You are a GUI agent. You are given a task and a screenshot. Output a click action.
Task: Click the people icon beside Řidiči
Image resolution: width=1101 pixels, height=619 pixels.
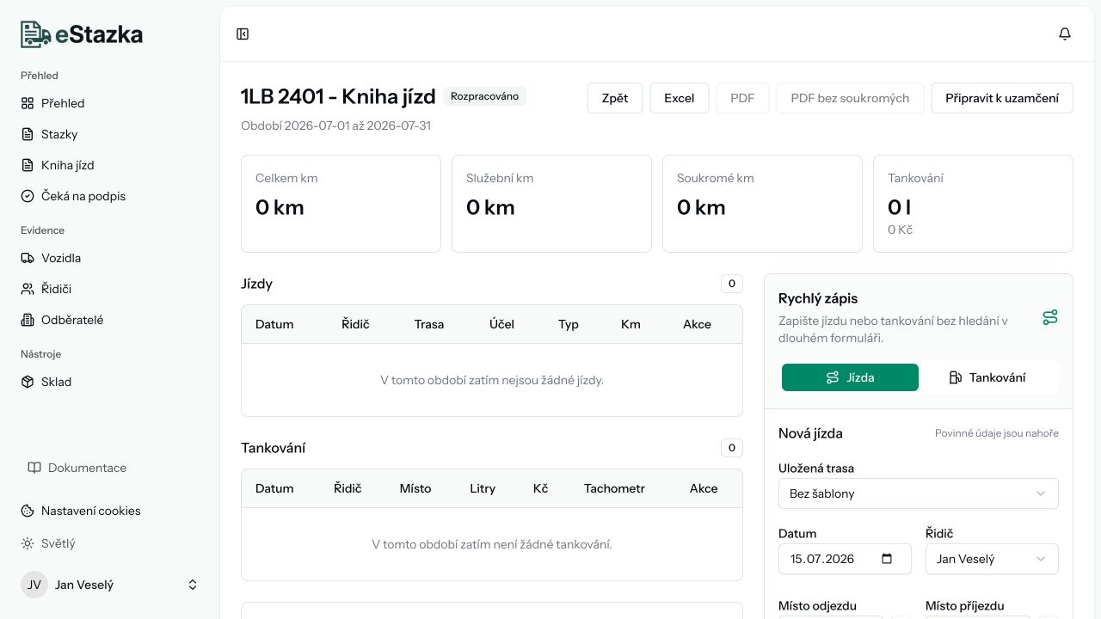pyautogui.click(x=28, y=289)
